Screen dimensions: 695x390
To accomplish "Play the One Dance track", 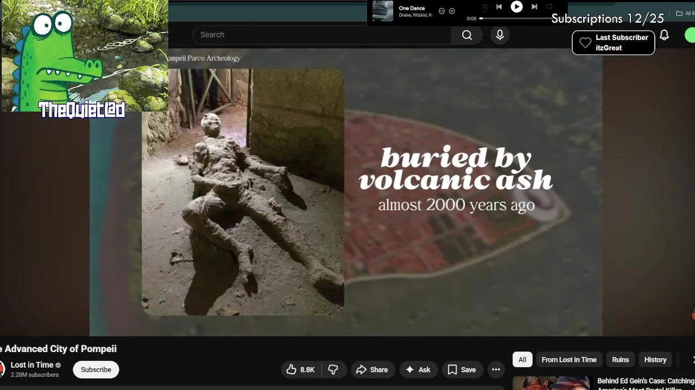I will (516, 6).
